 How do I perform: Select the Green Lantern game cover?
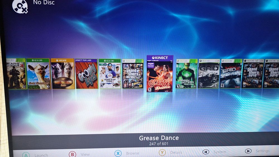186,74
